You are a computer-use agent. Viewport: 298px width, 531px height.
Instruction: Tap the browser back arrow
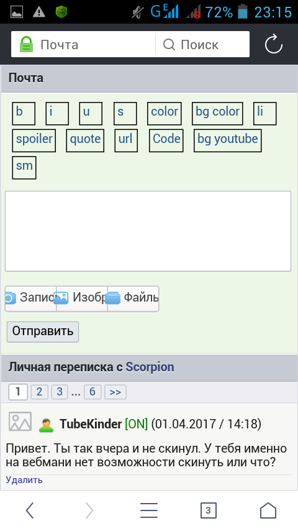click(30, 510)
